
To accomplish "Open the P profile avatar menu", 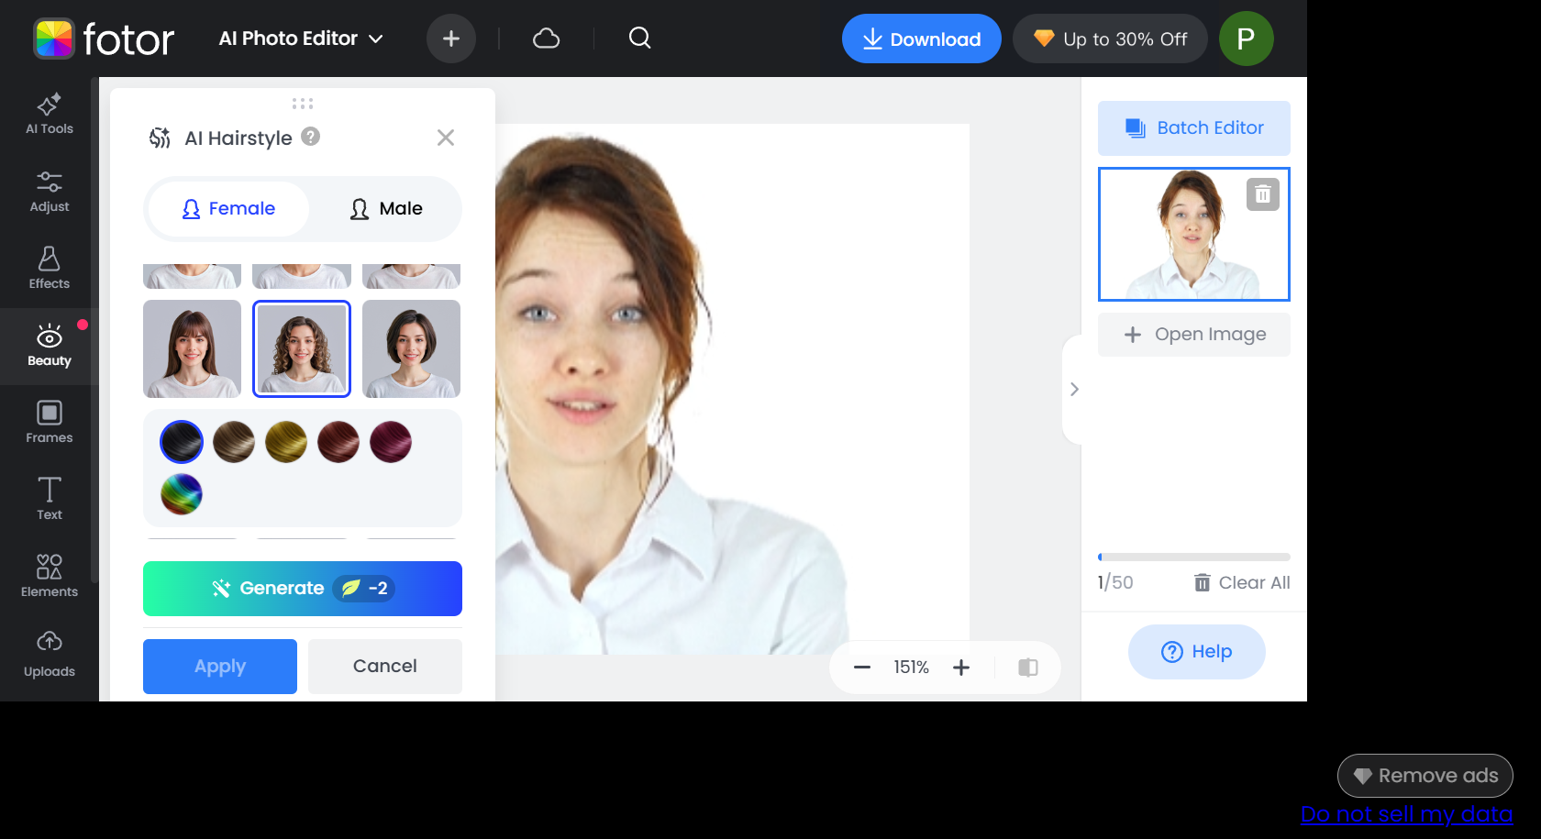I will [x=1247, y=39].
